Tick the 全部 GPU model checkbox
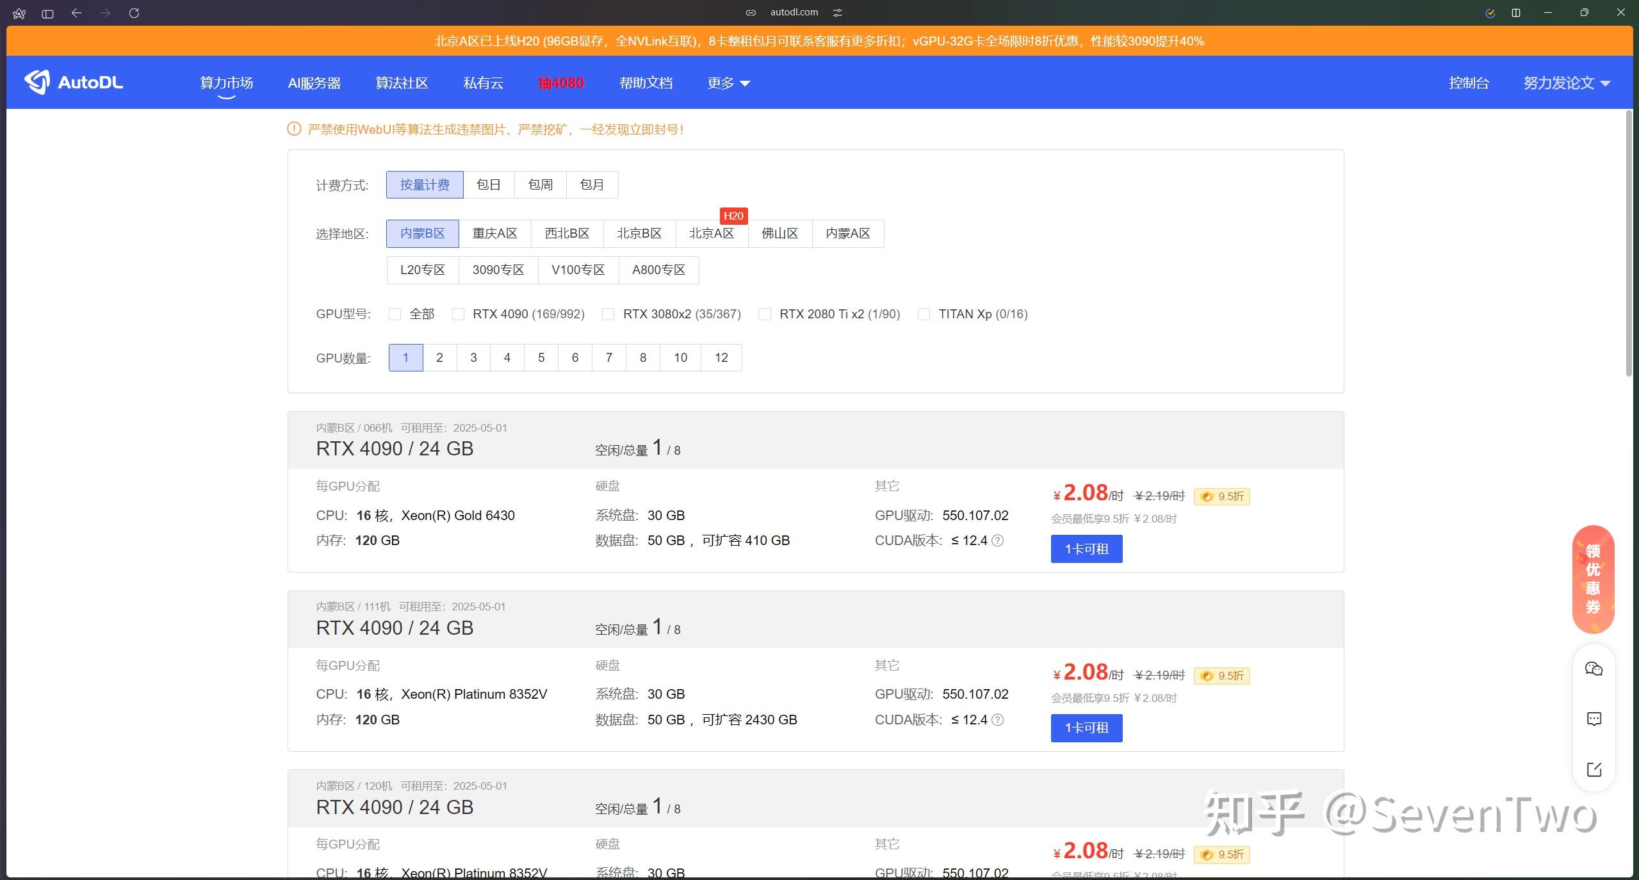Image resolution: width=1639 pixels, height=880 pixels. 395,314
